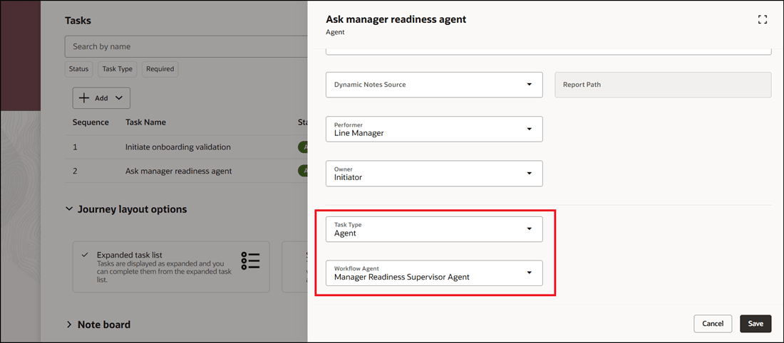The image size is (784, 343).
Task: Click the list icon on Expanded task list card
Action: tap(250, 260)
